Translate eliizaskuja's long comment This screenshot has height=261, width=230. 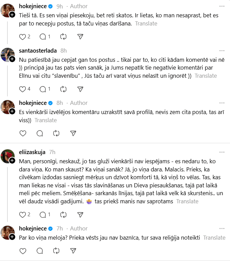coord(187,201)
